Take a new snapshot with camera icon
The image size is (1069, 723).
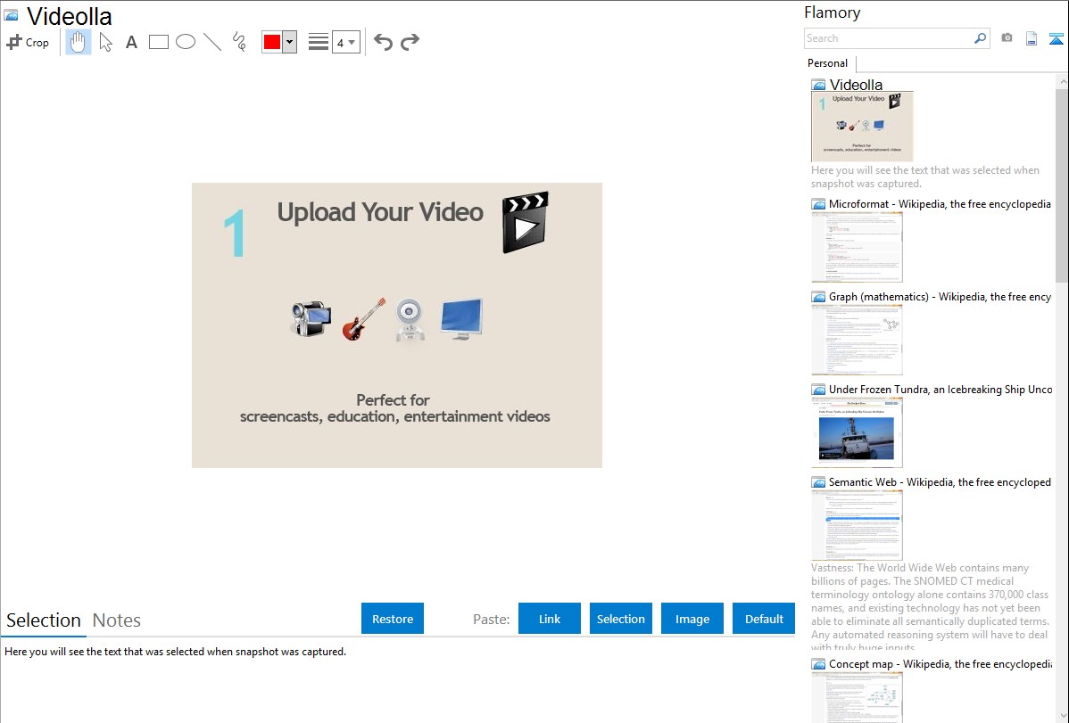coord(1007,38)
